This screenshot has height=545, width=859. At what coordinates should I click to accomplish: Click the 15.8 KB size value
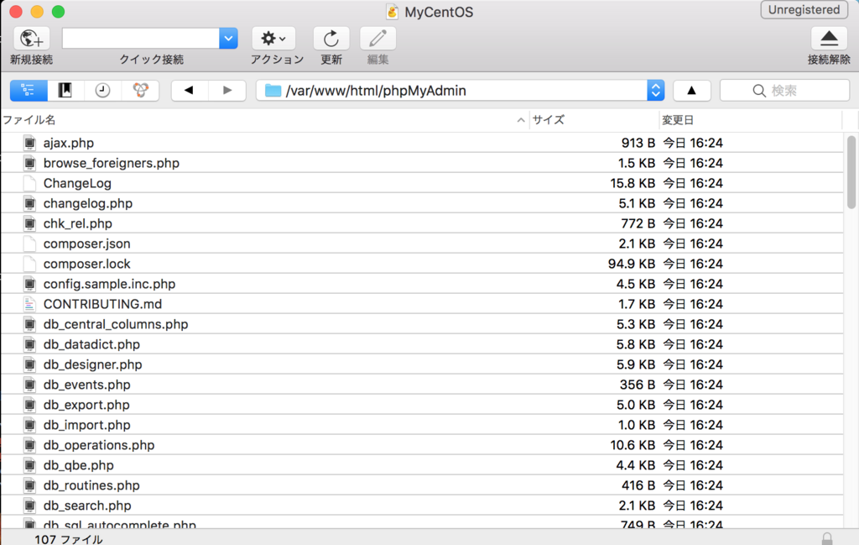point(633,183)
